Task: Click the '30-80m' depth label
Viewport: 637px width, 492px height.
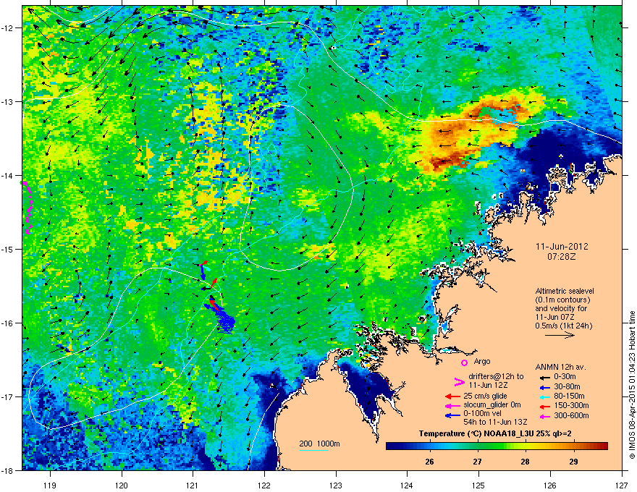Action: pyautogui.click(x=567, y=387)
